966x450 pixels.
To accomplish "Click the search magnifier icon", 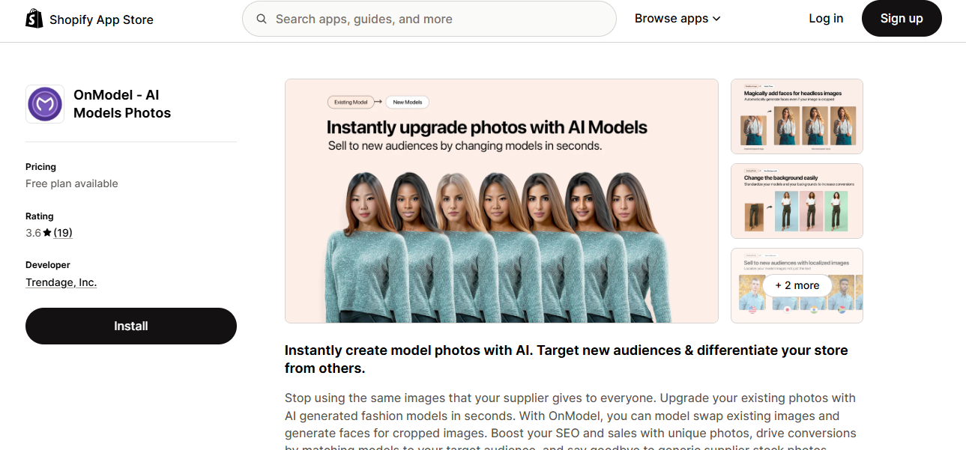I will click(262, 19).
